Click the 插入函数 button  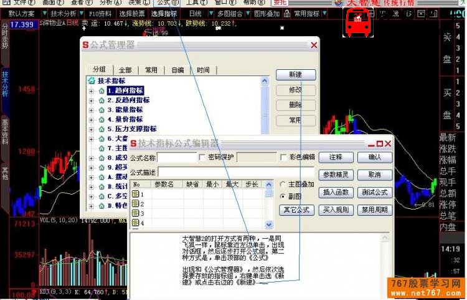click(336, 193)
